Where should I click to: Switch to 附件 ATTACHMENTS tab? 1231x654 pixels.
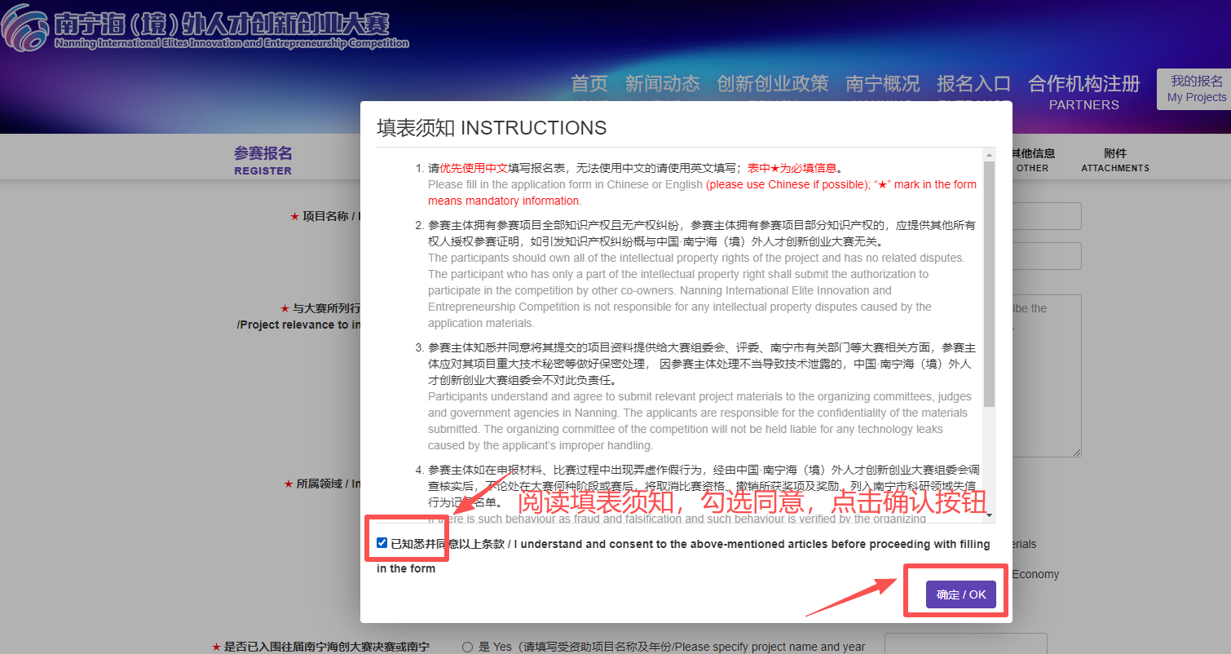tap(1115, 160)
